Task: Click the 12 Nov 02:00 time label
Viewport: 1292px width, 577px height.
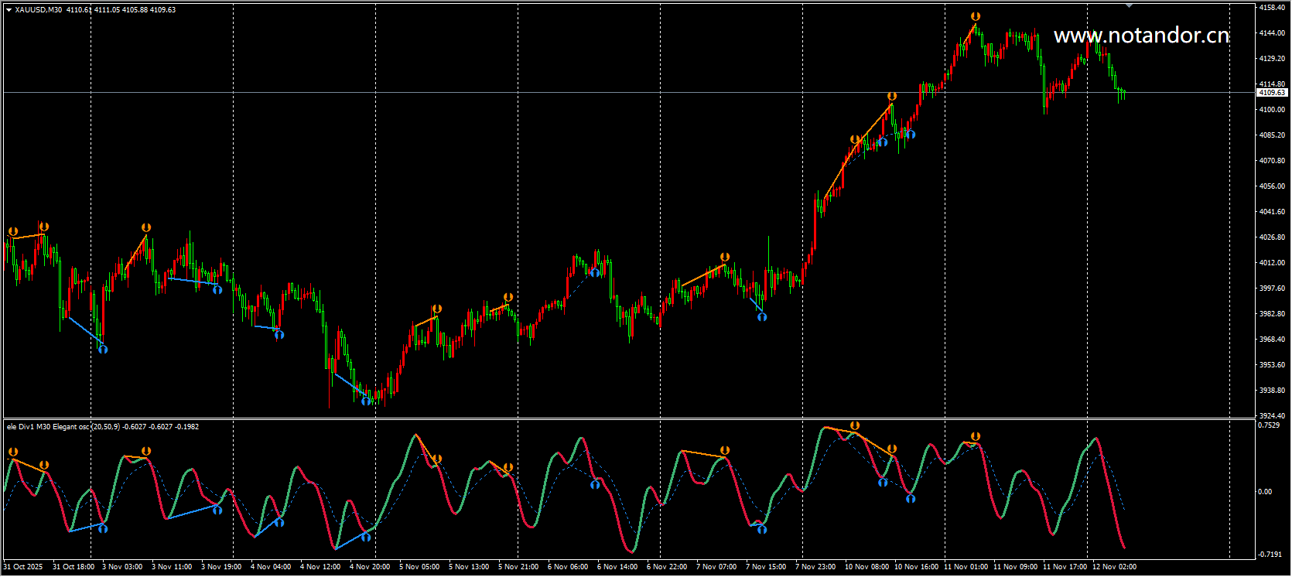Action: 1114,567
